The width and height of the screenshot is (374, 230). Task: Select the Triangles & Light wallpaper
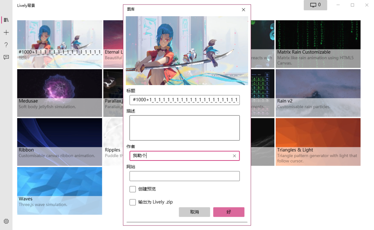(x=318, y=142)
